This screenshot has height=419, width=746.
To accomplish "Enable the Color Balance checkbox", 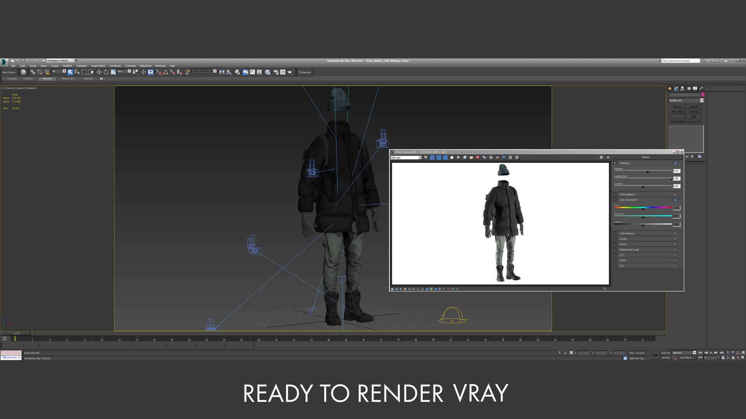I will tap(615, 233).
